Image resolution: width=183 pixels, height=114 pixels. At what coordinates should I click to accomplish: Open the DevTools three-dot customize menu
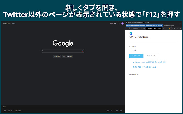(x=177, y=28)
